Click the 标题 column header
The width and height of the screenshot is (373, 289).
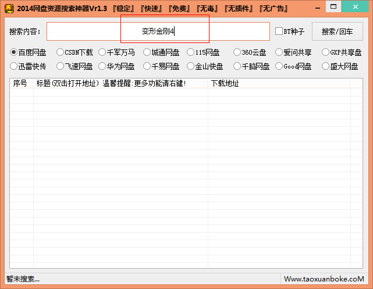coord(120,83)
